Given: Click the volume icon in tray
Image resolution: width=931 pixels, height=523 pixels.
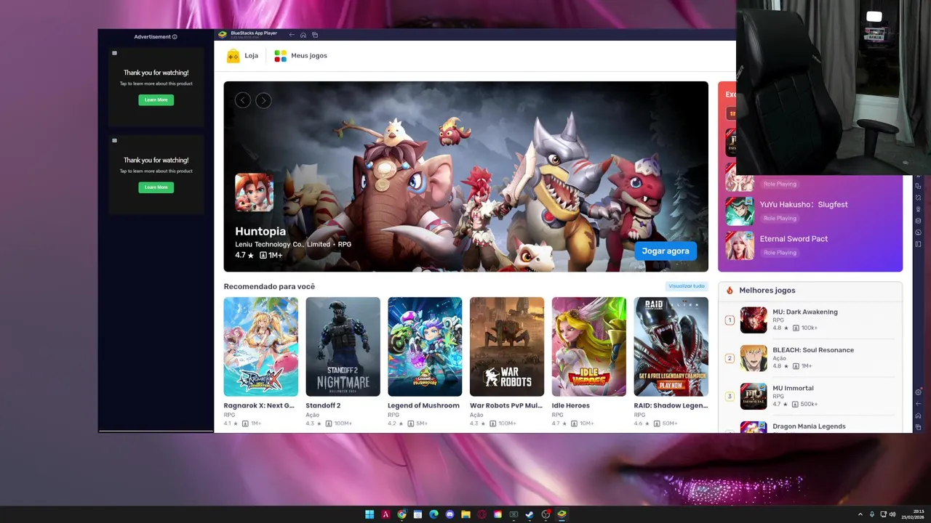Looking at the screenshot, I should click(x=892, y=514).
